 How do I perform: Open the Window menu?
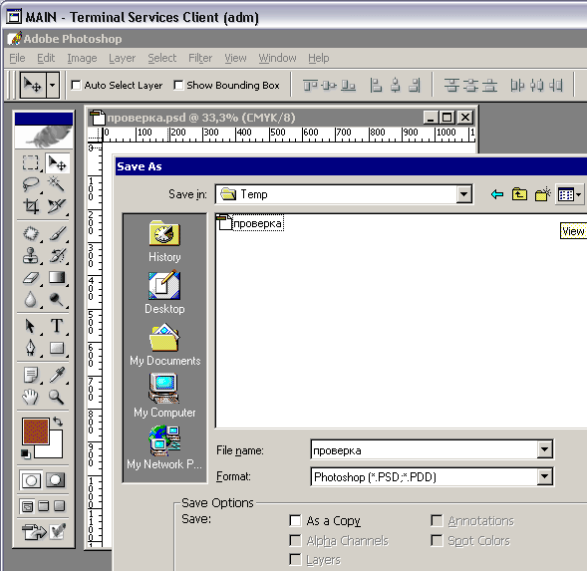coord(277,58)
